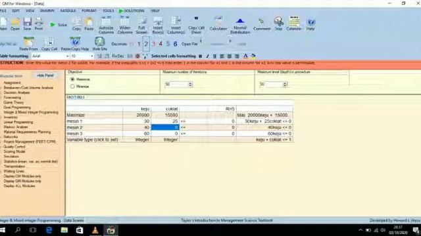
Task: Click the Autosize Columns icon
Action: coord(106,25)
